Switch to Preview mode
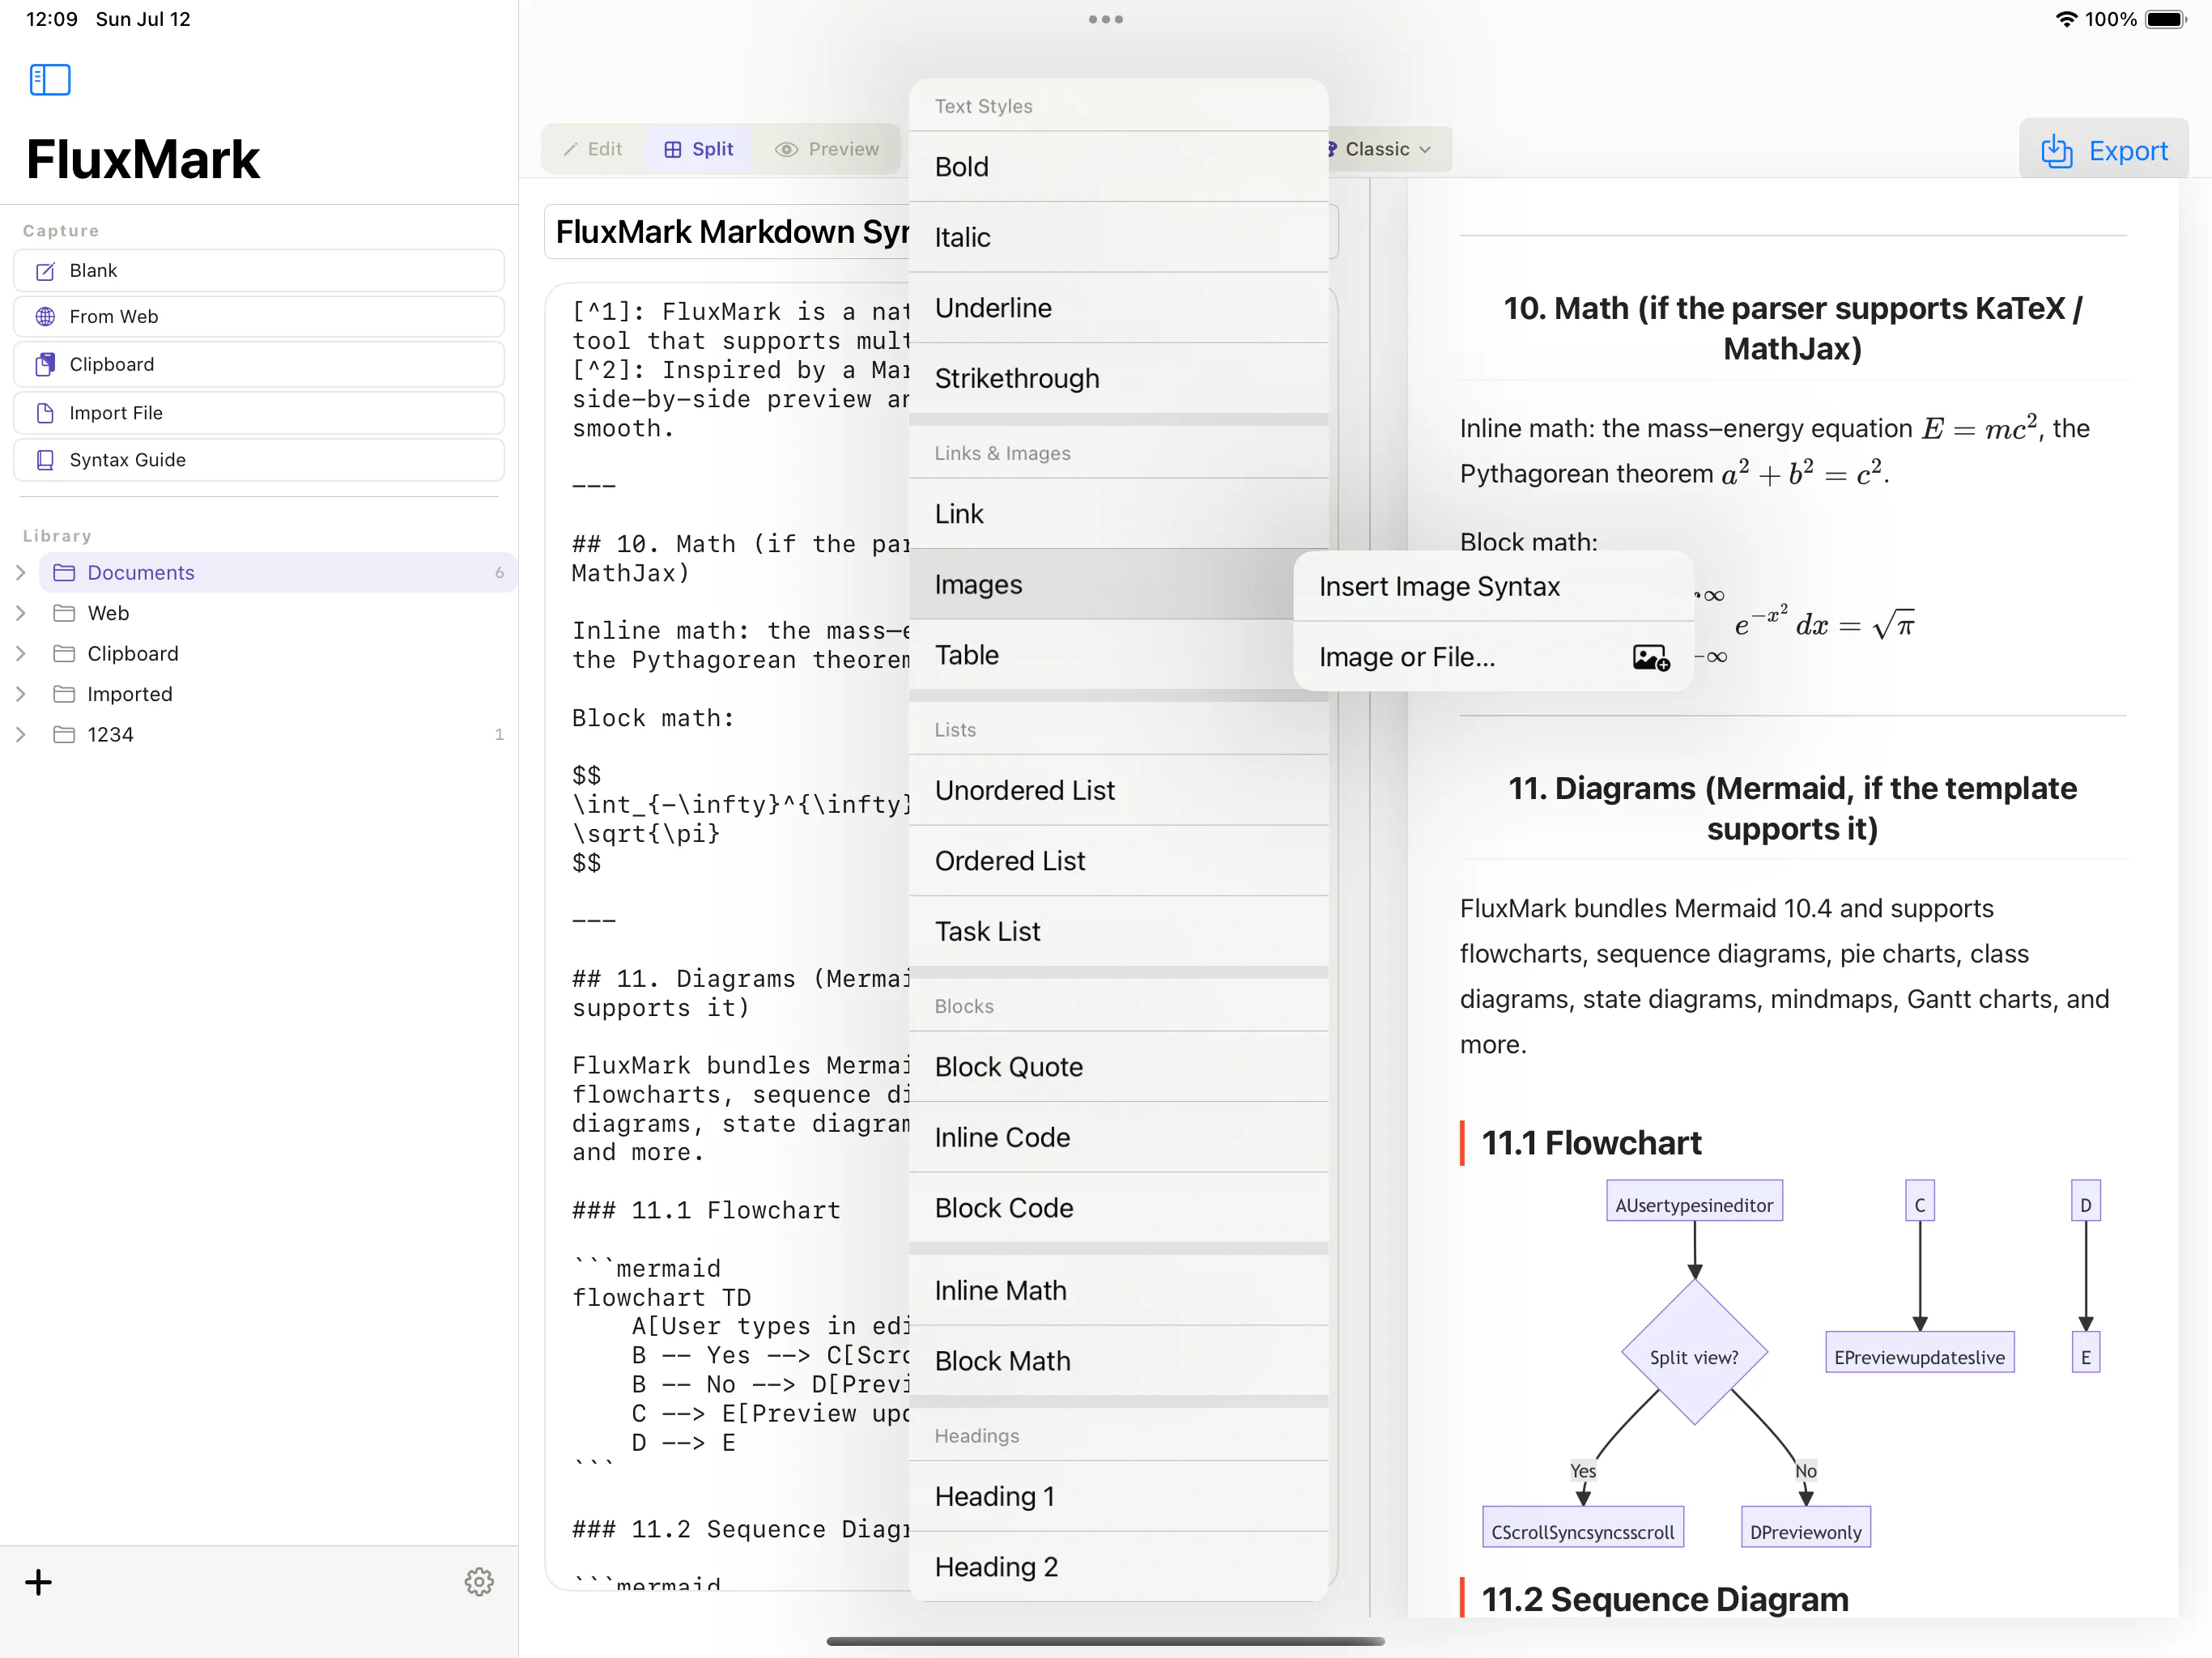Viewport: 2212px width, 1658px height. [x=827, y=149]
